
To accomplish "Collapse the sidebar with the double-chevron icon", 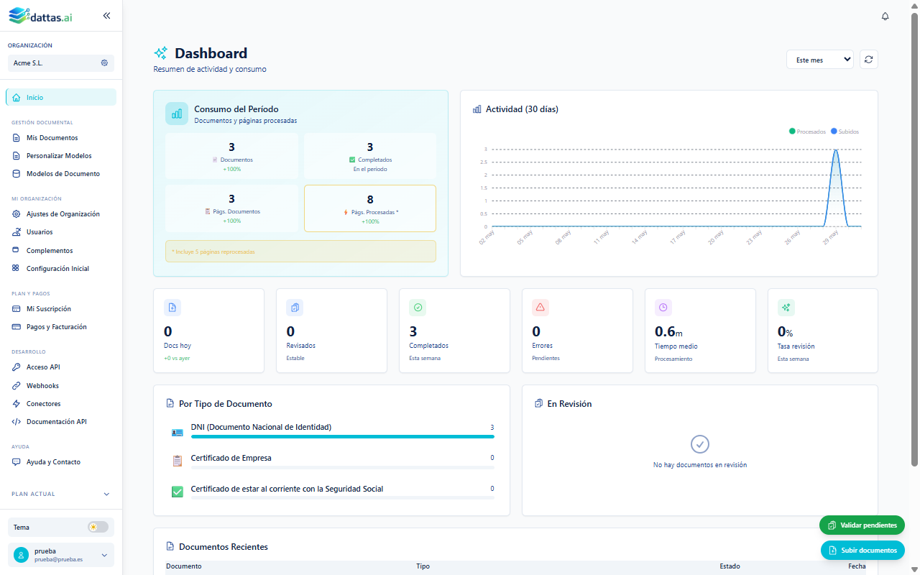I will pyautogui.click(x=106, y=15).
